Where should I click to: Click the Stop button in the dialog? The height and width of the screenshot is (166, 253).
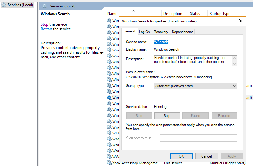pyautogui.click(x=167, y=116)
